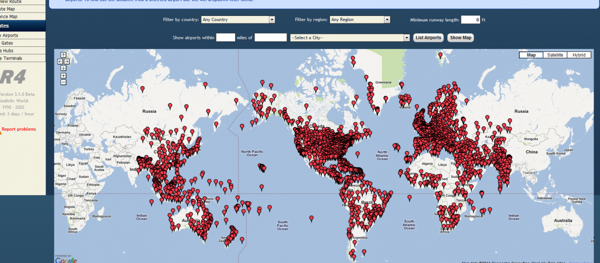Click the airport pin in the South Pacific Ocean
The height and width of the screenshot is (263, 600).
click(x=311, y=219)
